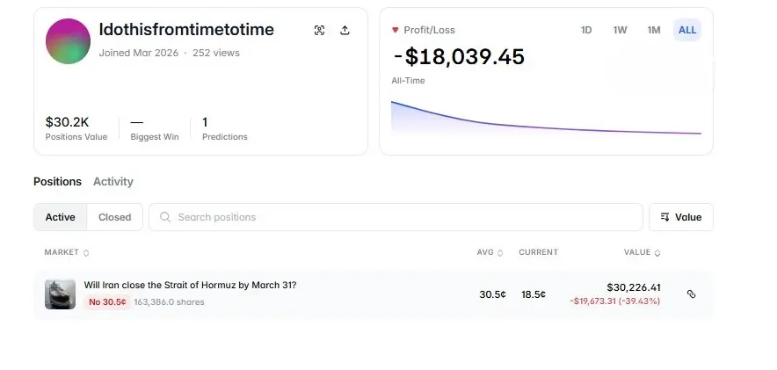
Task: Click the QR scan icon beside username
Action: coord(319,30)
